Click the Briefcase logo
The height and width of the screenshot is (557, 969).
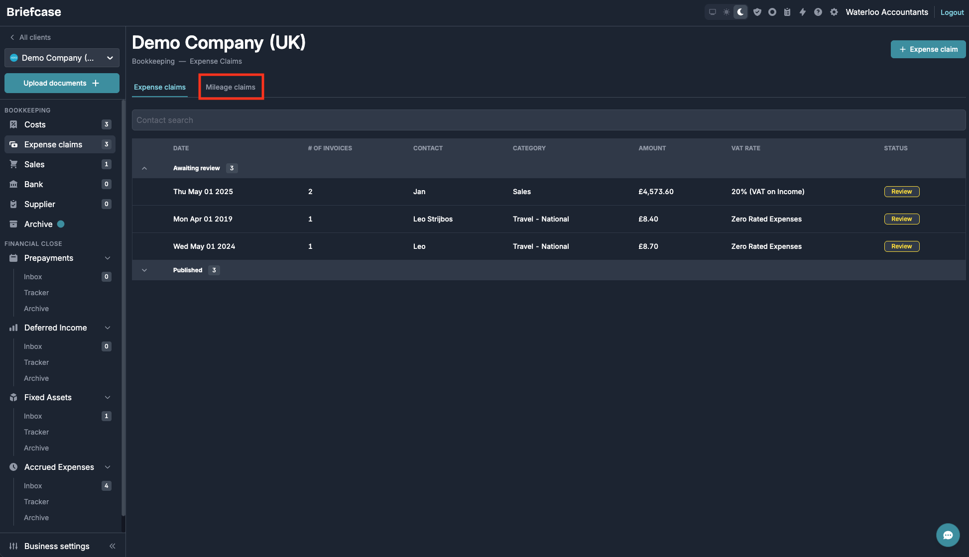[34, 12]
